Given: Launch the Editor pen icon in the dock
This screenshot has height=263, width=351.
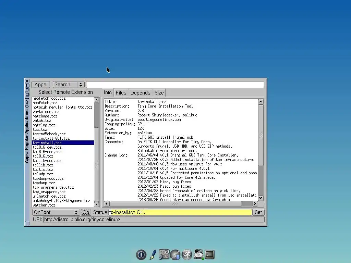Looking at the screenshot, I should [x=153, y=255].
